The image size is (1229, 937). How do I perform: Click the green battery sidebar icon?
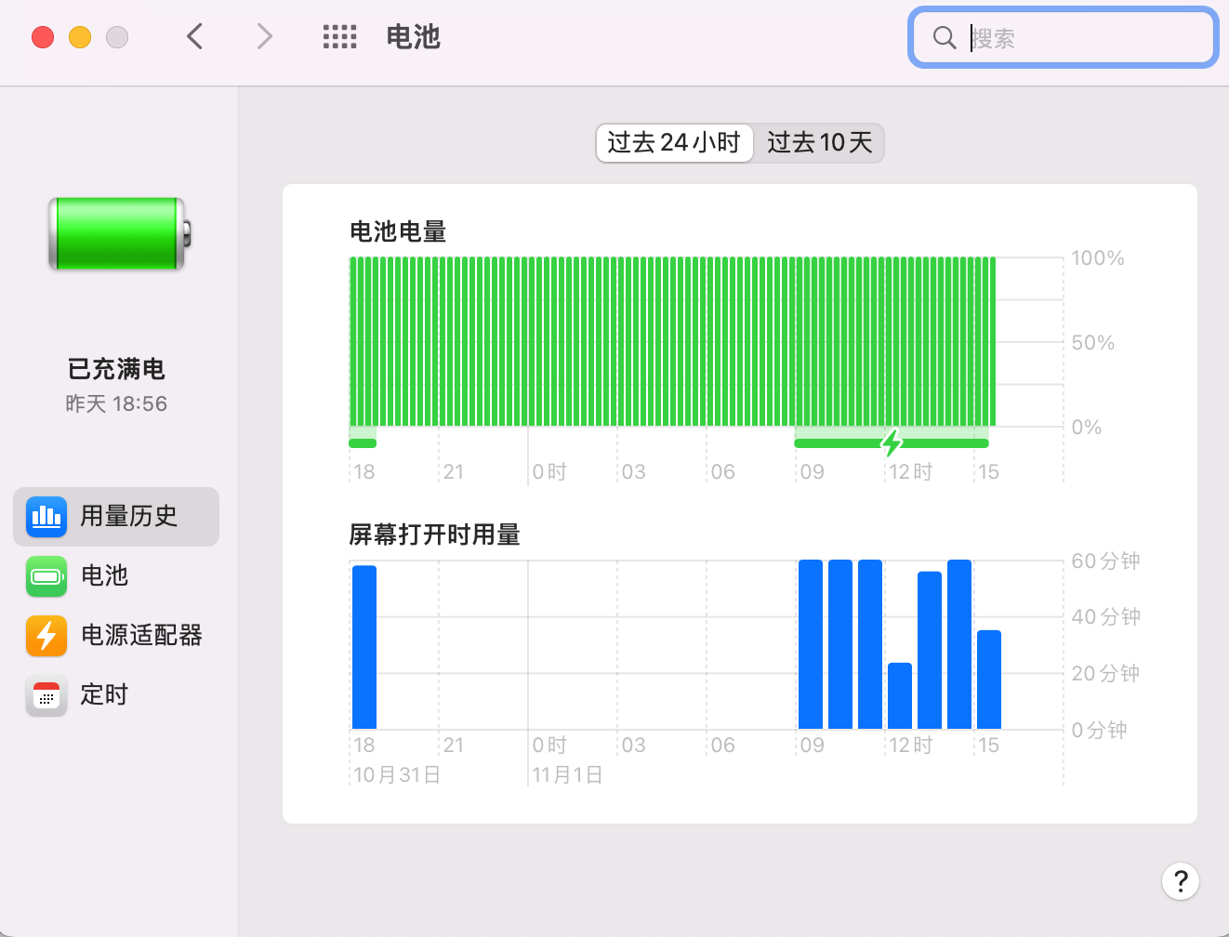click(46, 576)
